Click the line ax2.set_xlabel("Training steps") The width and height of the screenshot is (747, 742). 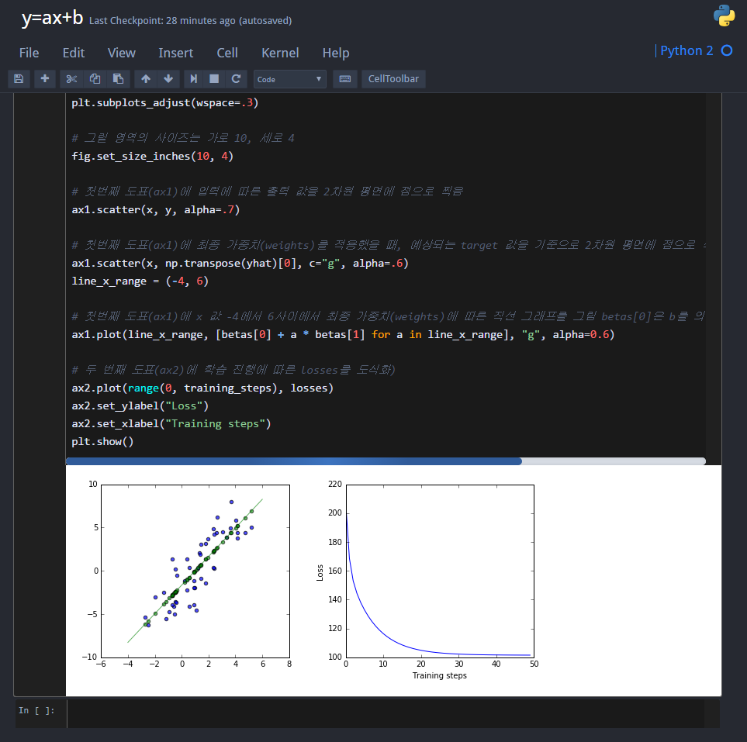pos(171,424)
